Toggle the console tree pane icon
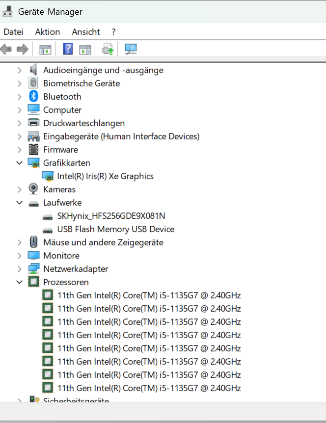The height and width of the screenshot is (423, 326). pyautogui.click(x=45, y=50)
